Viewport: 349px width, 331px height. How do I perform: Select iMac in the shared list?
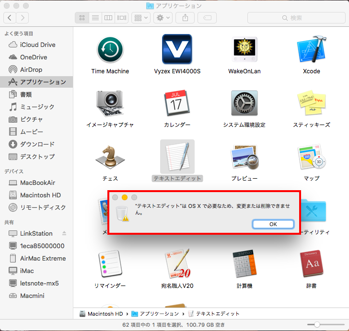click(36, 271)
